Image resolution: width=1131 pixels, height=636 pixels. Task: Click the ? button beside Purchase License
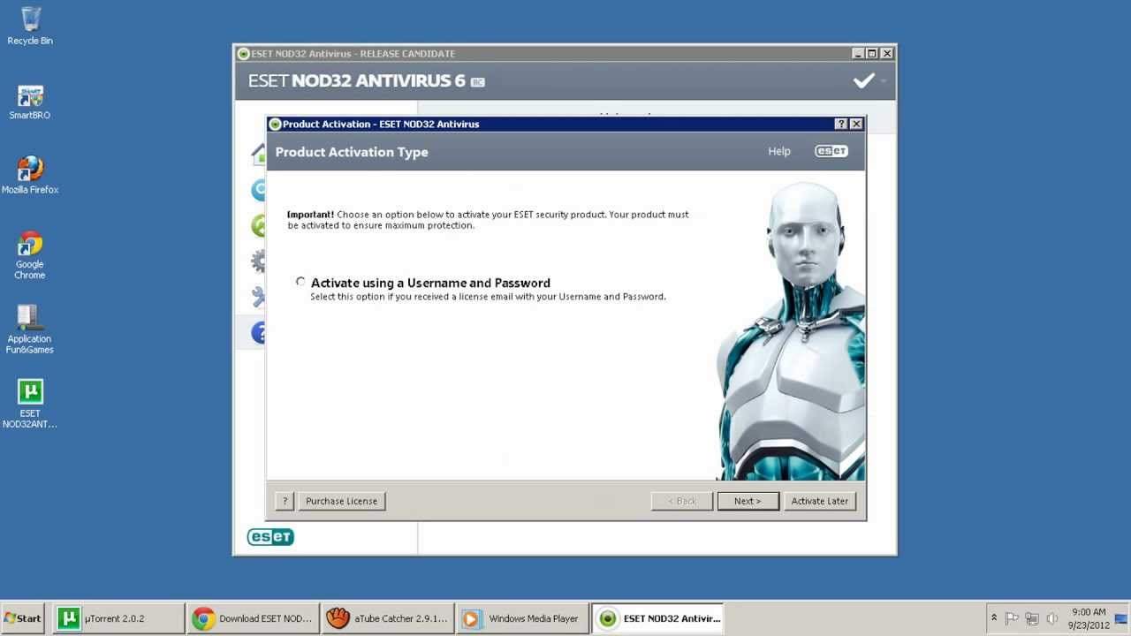pos(285,501)
